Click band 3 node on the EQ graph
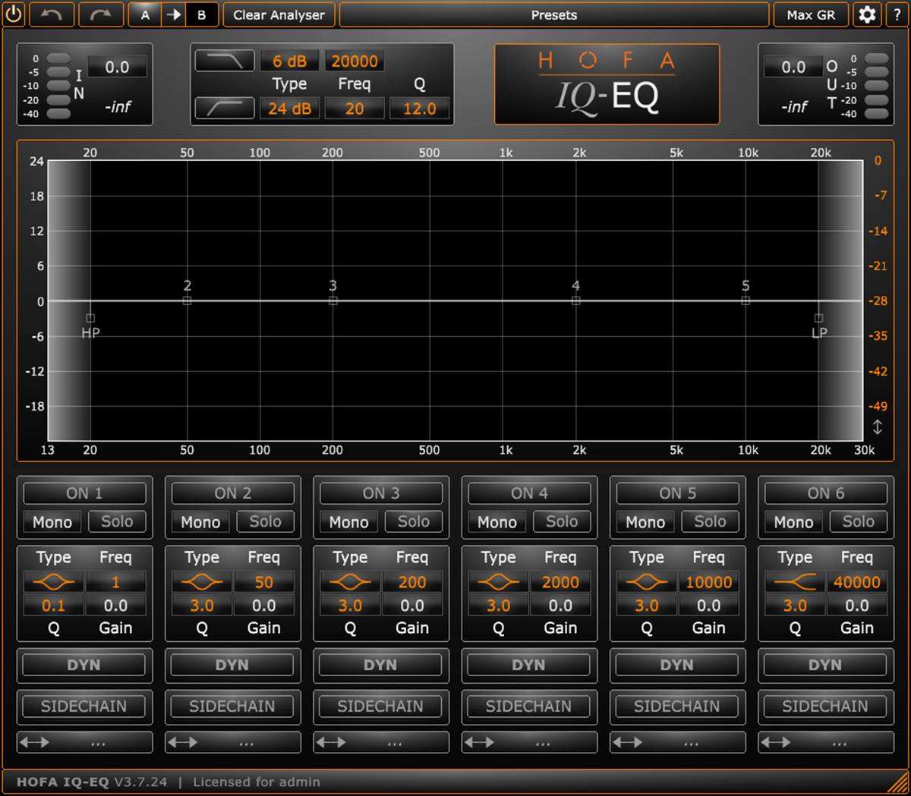This screenshot has height=796, width=911. (x=333, y=301)
